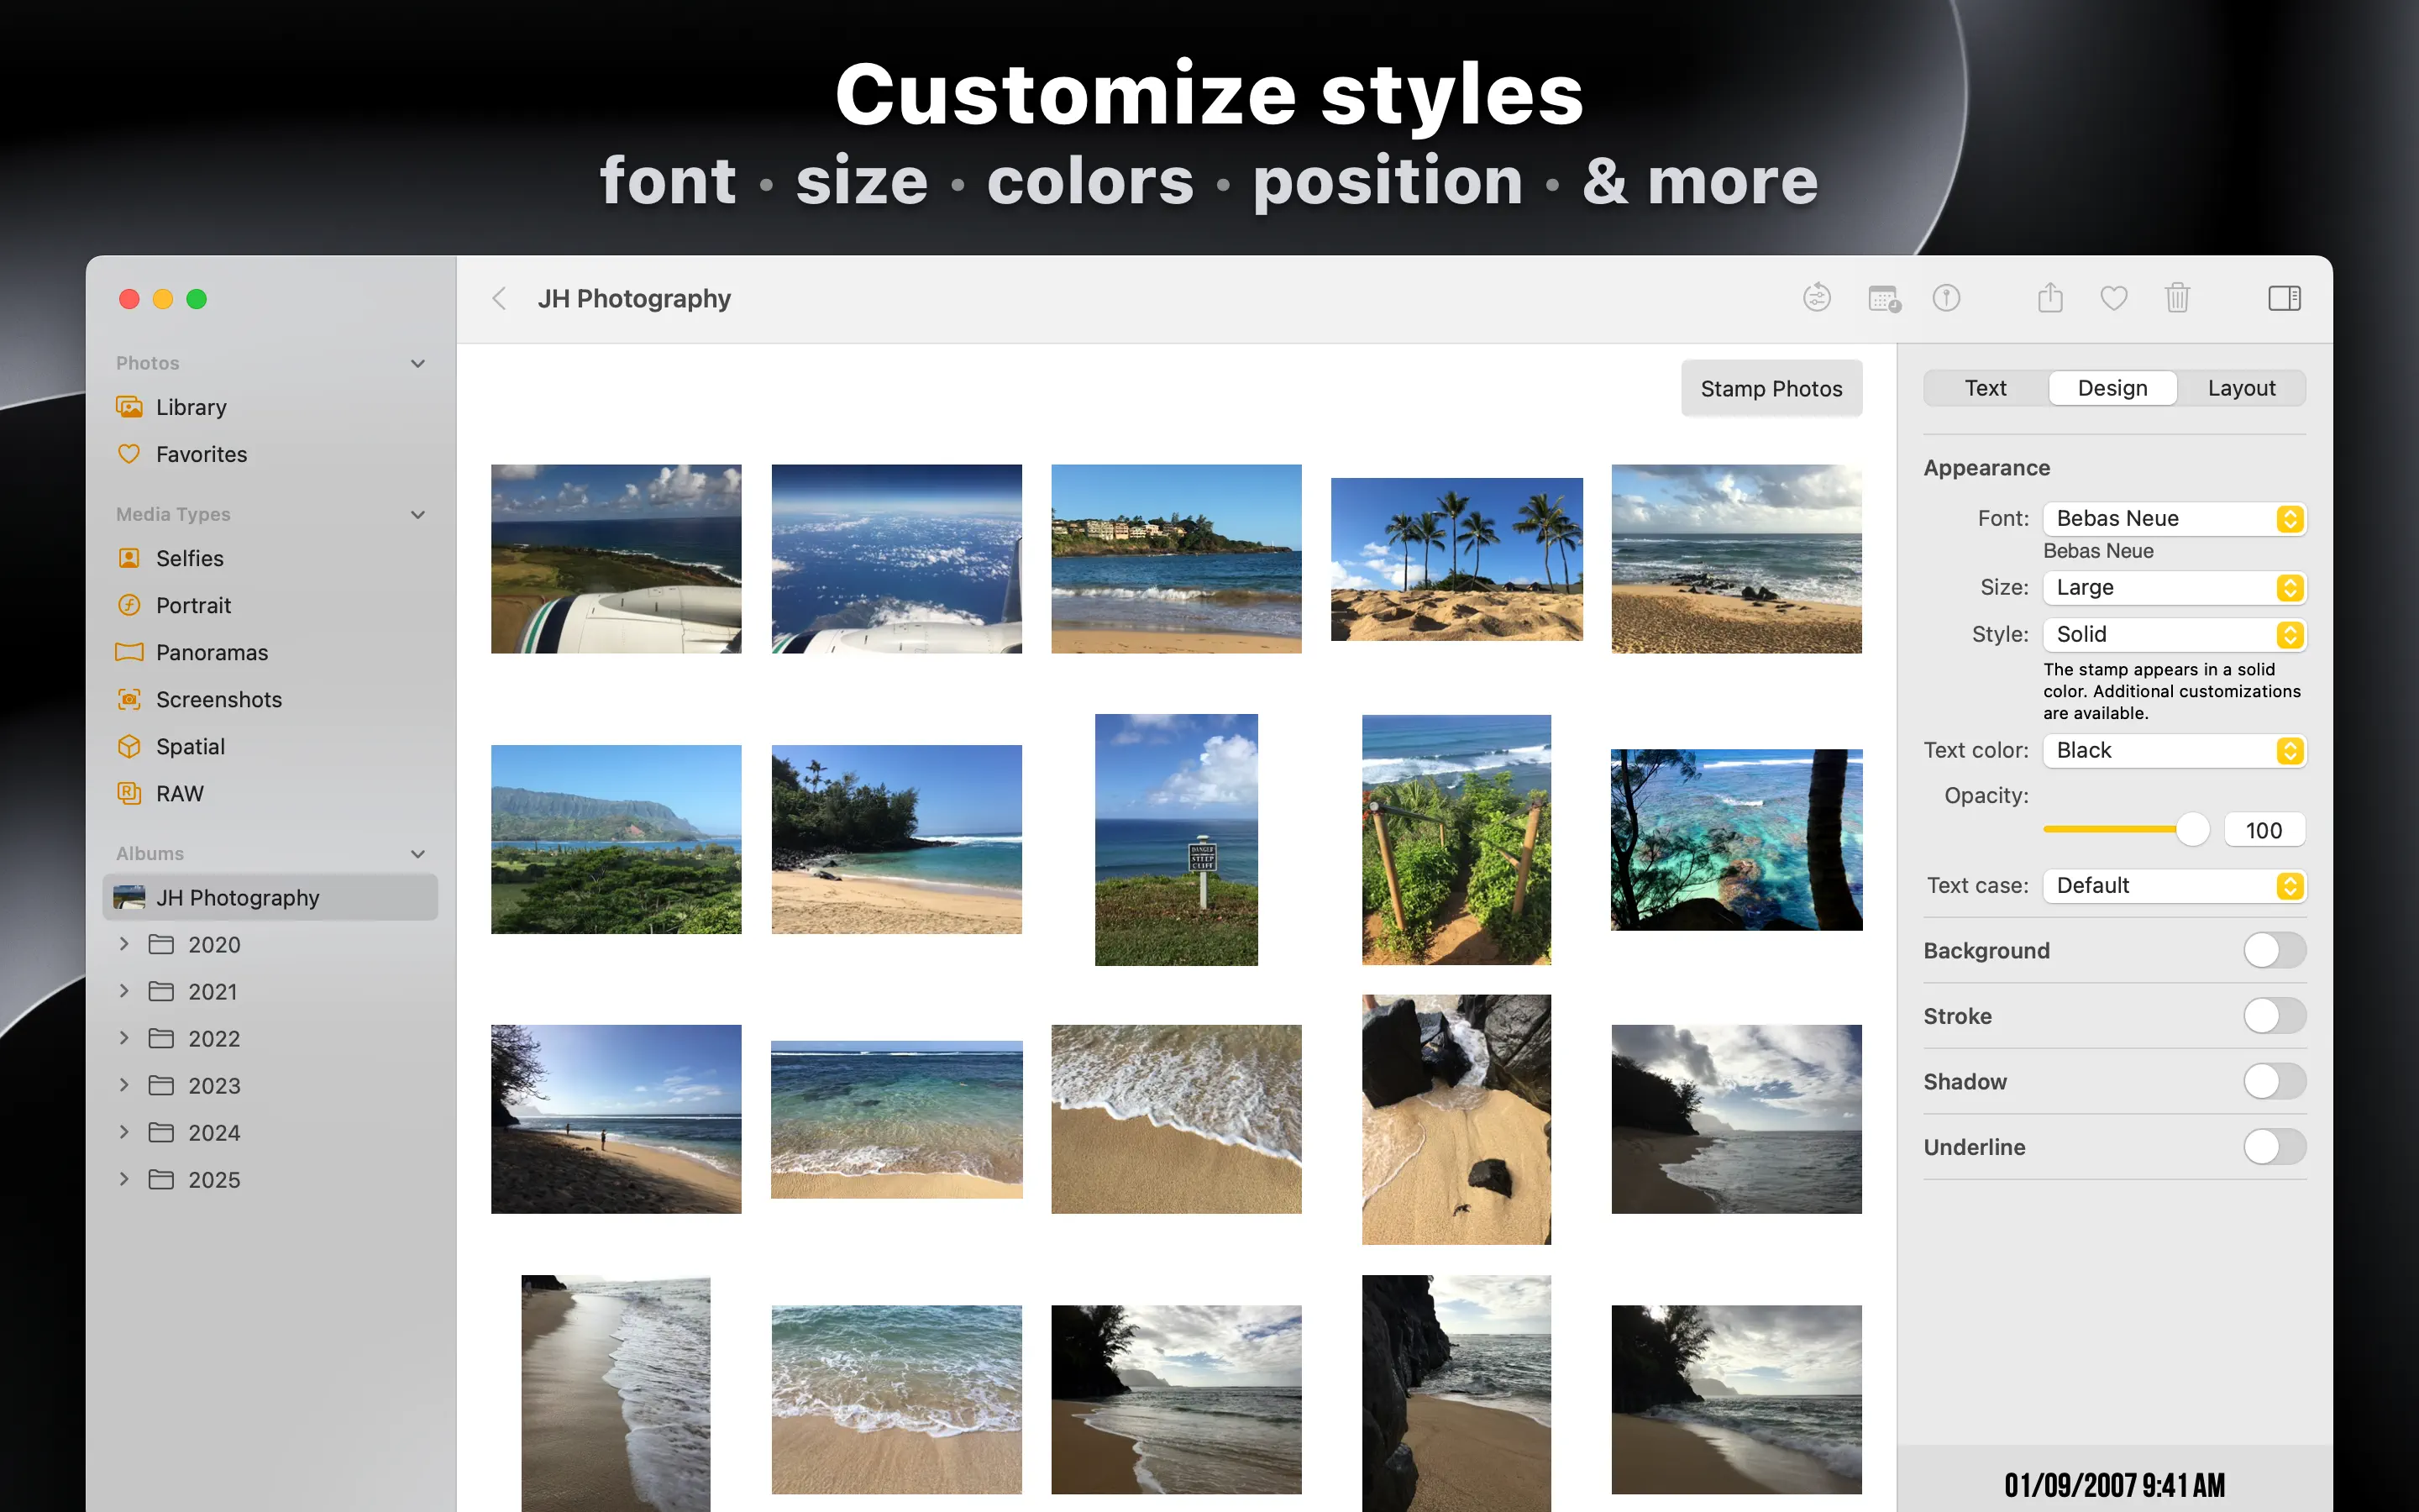Switch to the Text tab
Screen dimensions: 2419x1512
pyautogui.click(x=1986, y=388)
